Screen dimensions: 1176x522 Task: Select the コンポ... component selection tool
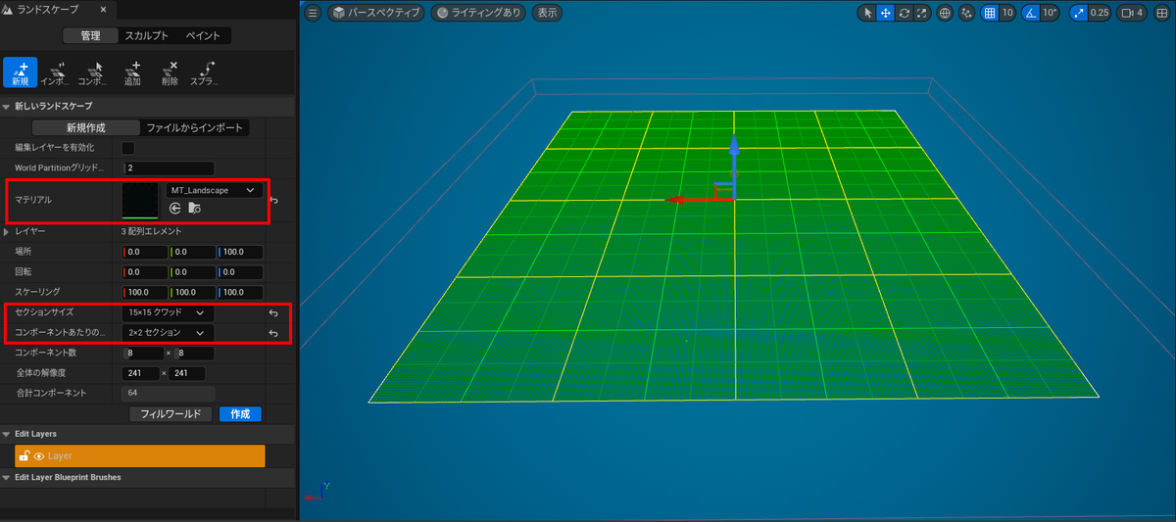[93, 72]
